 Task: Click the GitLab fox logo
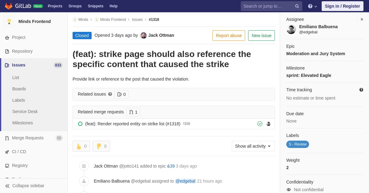point(9,6)
